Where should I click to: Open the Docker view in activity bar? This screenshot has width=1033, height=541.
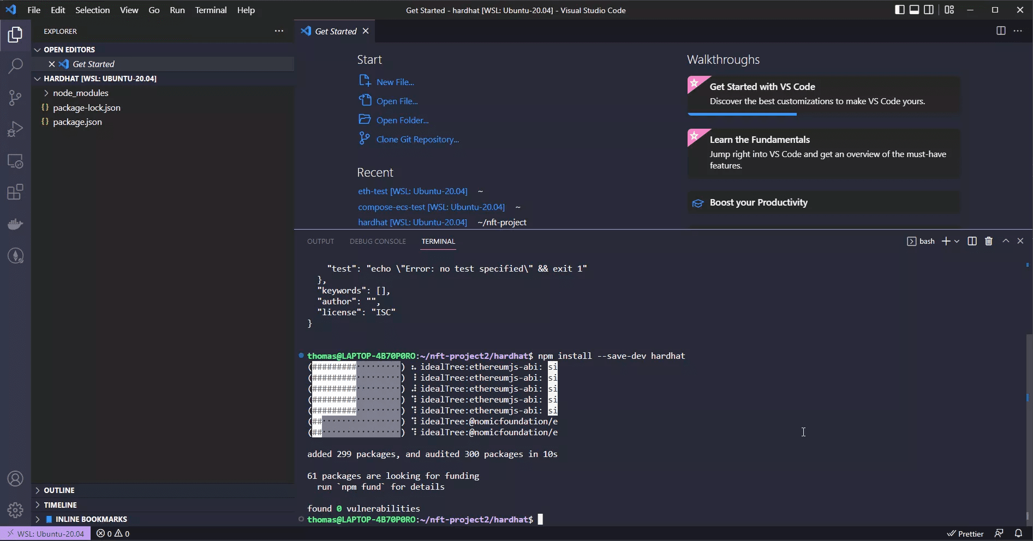click(15, 224)
